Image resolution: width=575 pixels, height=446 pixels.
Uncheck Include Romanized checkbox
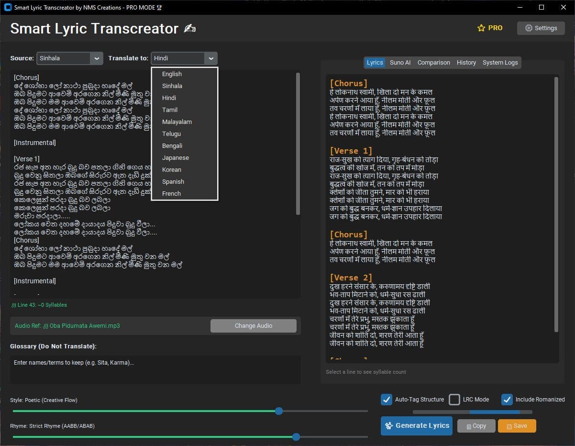point(507,400)
